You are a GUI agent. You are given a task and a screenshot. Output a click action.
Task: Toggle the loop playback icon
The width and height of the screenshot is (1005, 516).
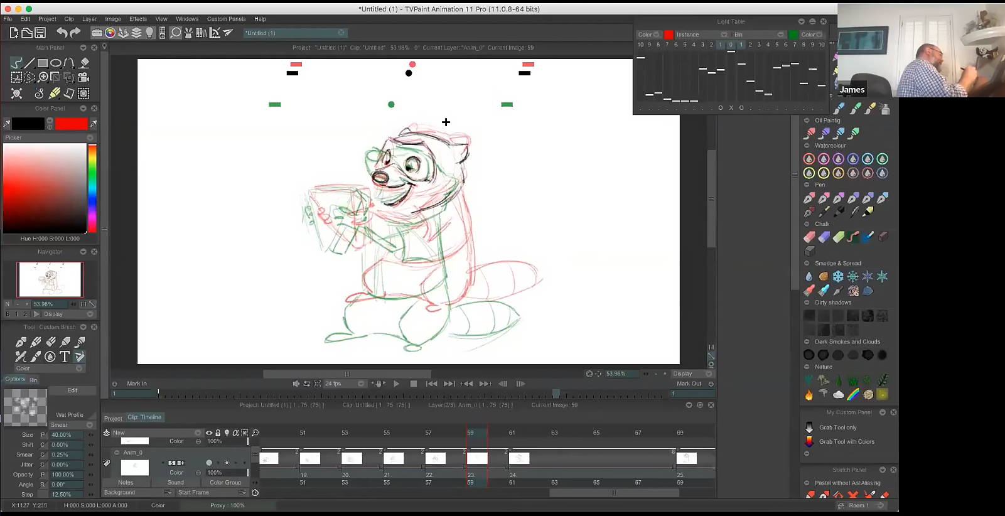(307, 384)
